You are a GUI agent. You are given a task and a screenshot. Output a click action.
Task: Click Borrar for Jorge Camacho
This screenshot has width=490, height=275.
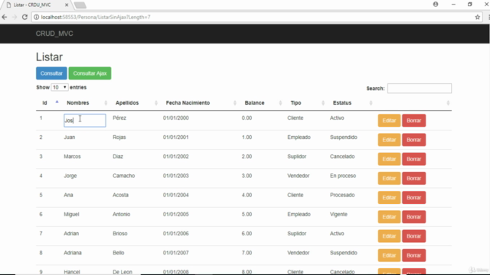(413, 178)
